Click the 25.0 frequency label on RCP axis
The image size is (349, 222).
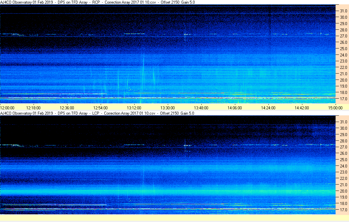(x=343, y=48)
